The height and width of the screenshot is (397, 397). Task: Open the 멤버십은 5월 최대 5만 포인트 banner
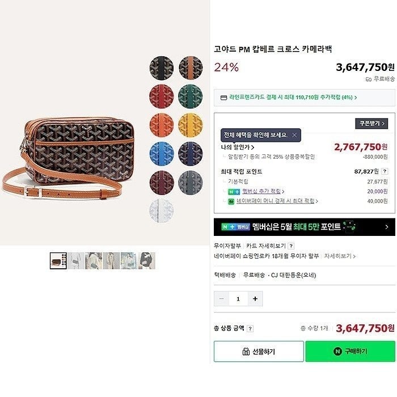pyautogui.click(x=305, y=227)
